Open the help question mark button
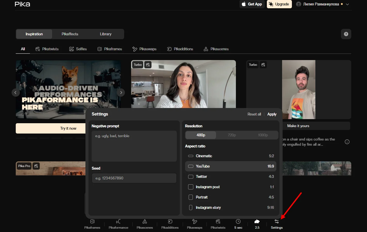367x232 pixels. (346, 34)
